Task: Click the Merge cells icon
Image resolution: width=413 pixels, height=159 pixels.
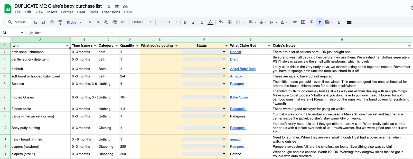Action: pos(238,22)
